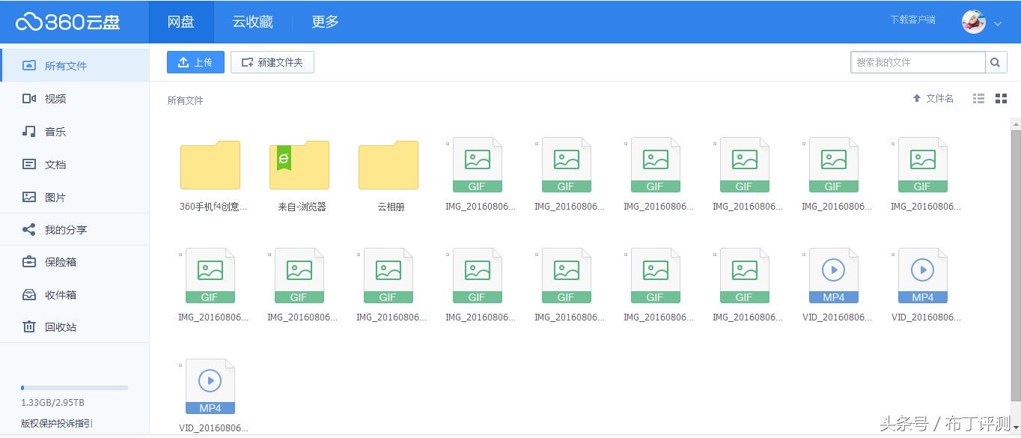The width and height of the screenshot is (1021, 438).
Task: Switch to list view layout
Action: [x=978, y=98]
